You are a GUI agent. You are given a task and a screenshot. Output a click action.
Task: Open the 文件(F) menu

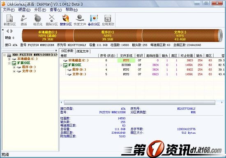9,10
